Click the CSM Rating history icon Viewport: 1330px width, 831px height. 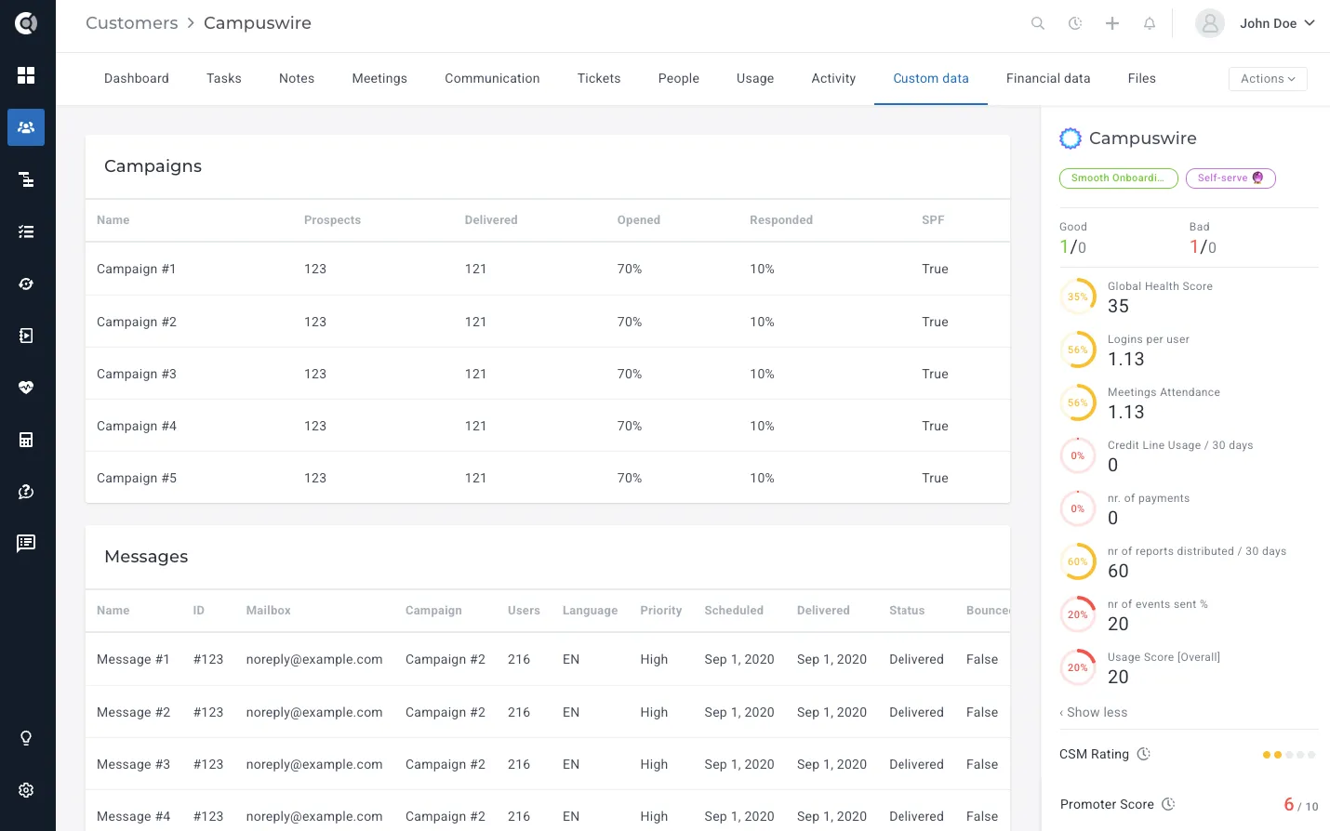[x=1144, y=754]
